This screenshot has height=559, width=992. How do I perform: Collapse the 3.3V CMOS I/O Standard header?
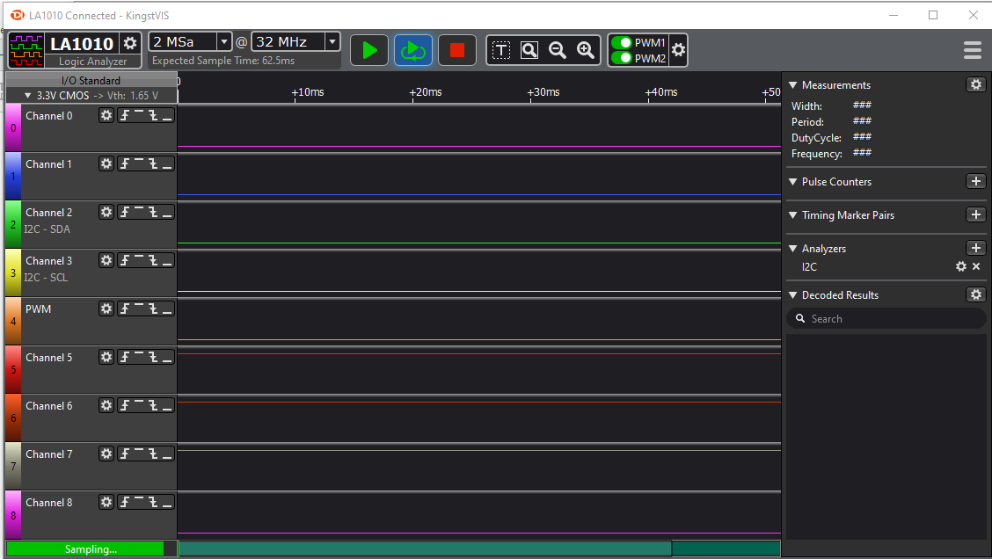click(x=29, y=95)
